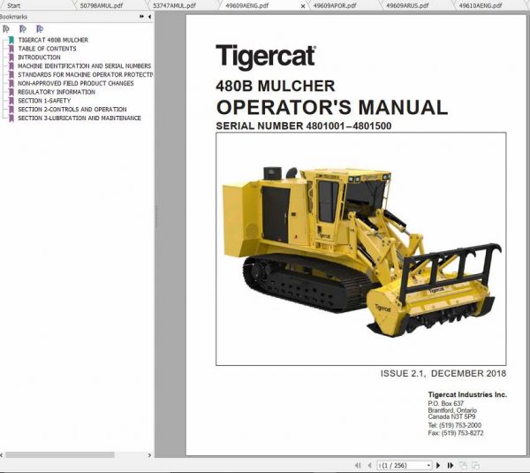Viewport: 530px width, 473px height.
Task: Jump to INTRODUCTION bookmark
Action: click(x=39, y=57)
